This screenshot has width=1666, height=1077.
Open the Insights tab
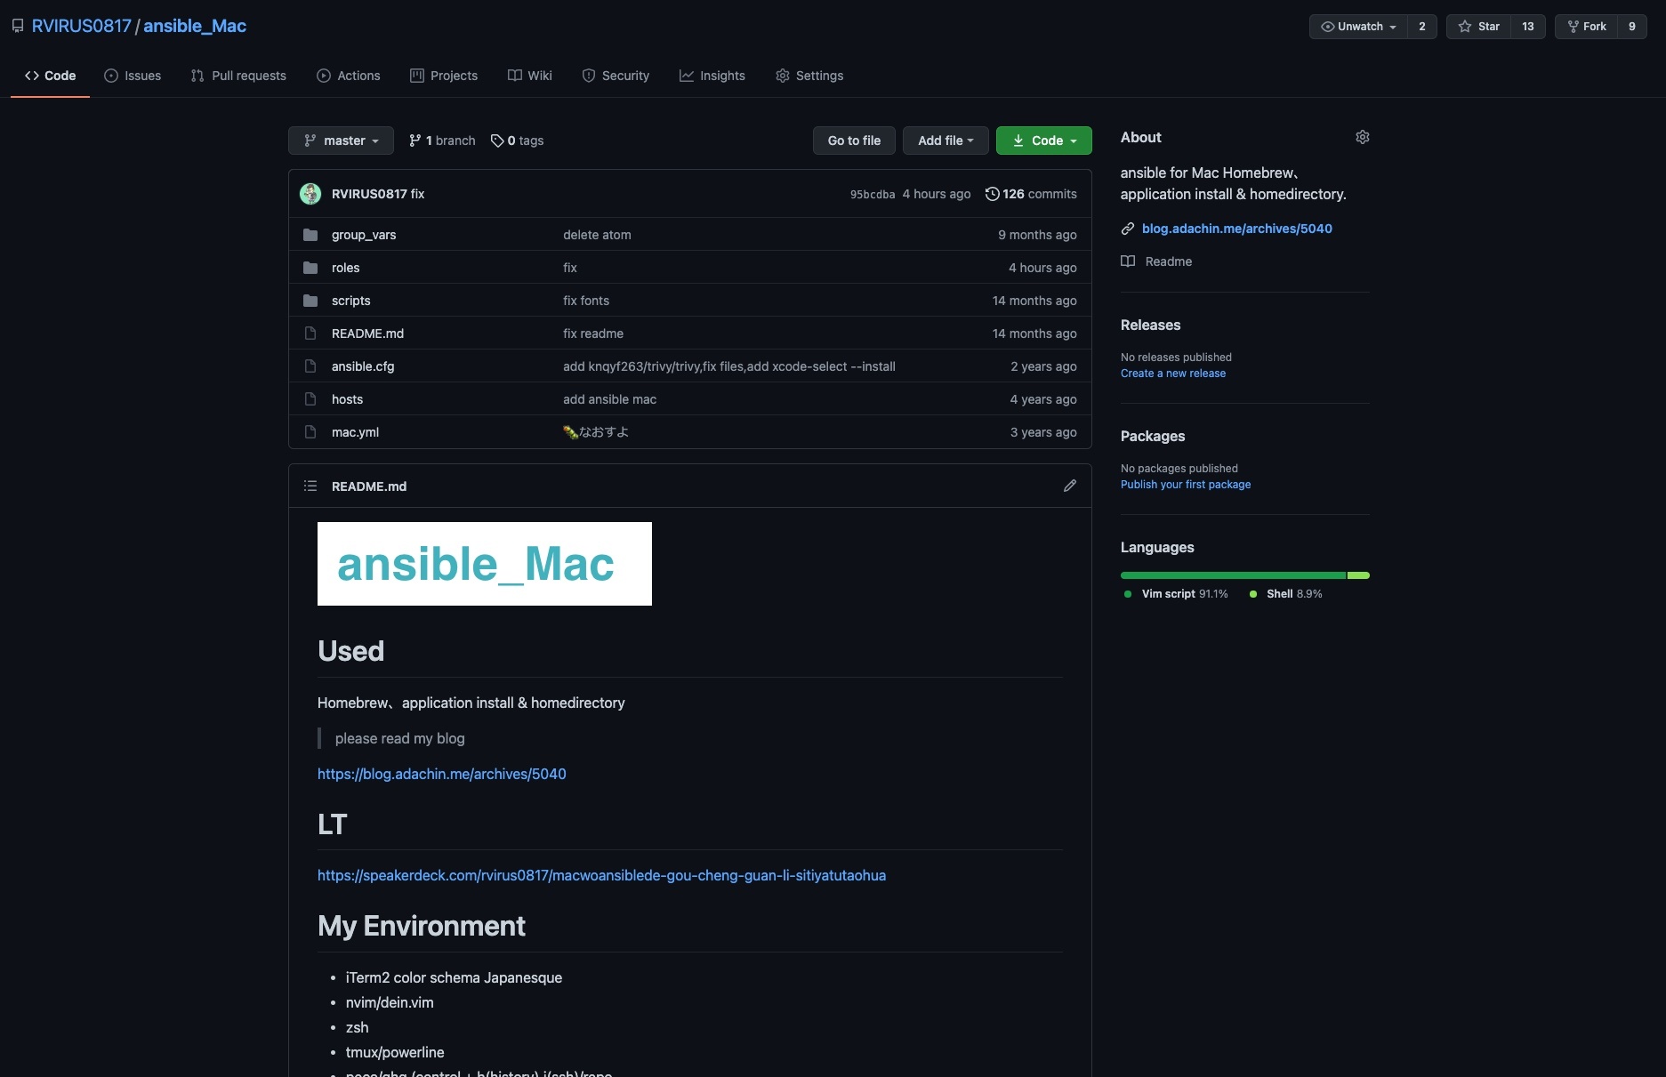point(712,76)
